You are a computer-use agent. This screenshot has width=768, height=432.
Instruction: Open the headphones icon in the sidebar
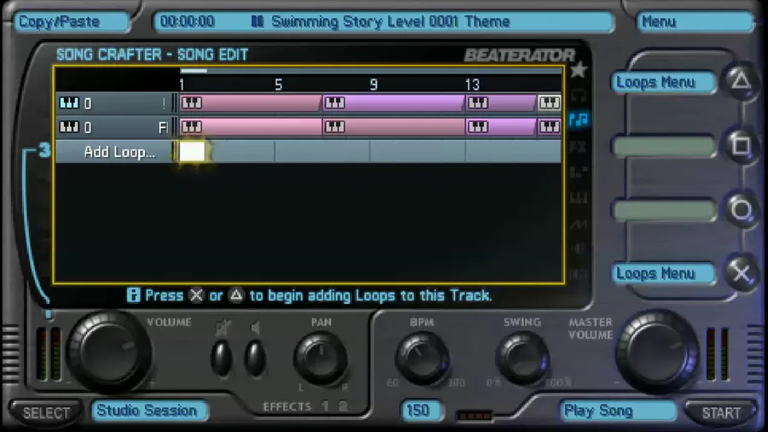click(579, 95)
